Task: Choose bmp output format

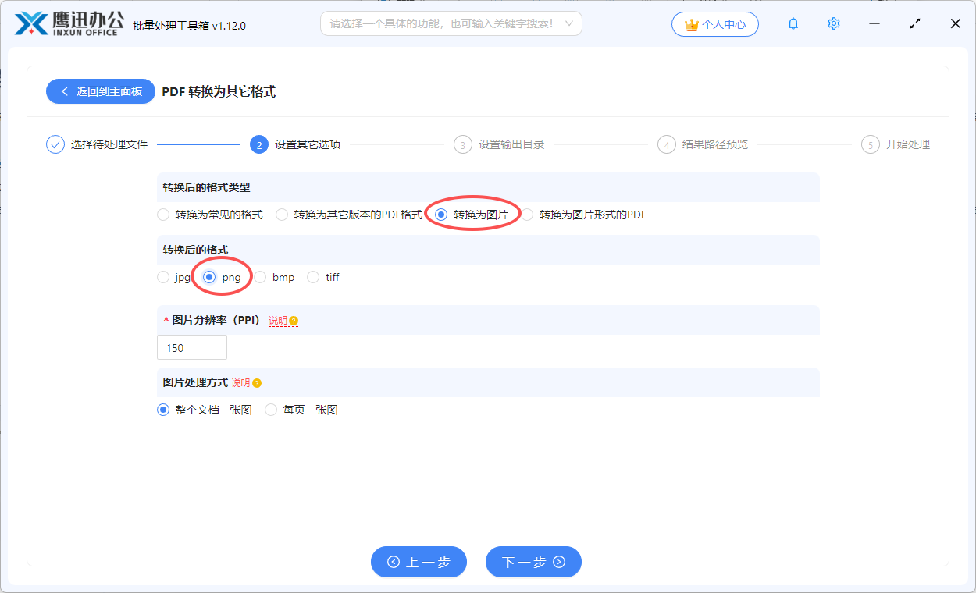Action: (260, 277)
